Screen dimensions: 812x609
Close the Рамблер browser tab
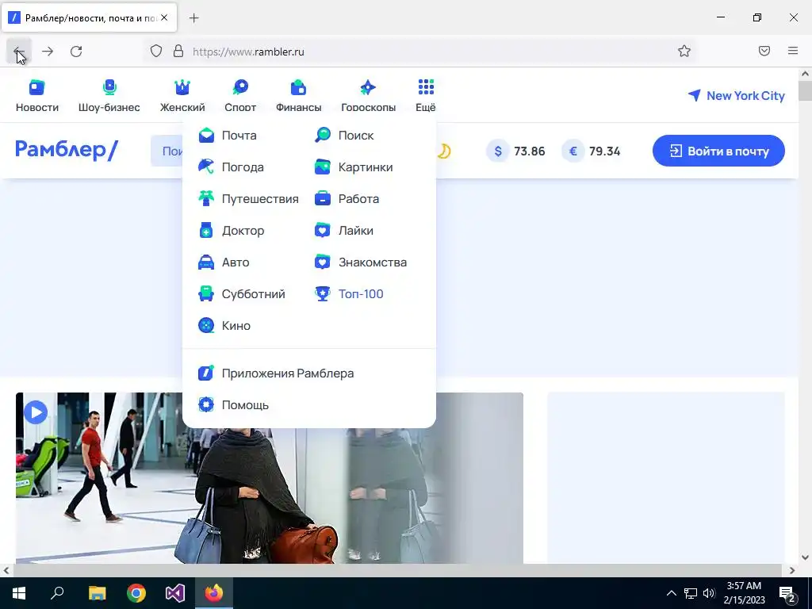point(164,17)
